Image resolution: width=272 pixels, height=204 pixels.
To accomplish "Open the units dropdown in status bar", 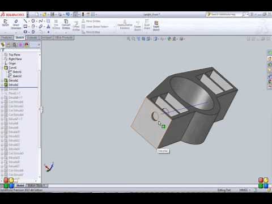I will (x=250, y=190).
